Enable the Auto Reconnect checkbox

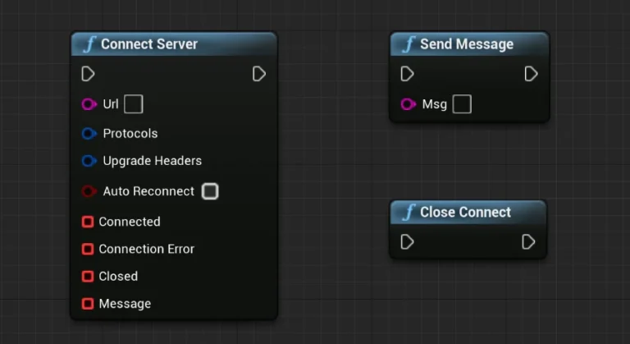[x=210, y=191]
